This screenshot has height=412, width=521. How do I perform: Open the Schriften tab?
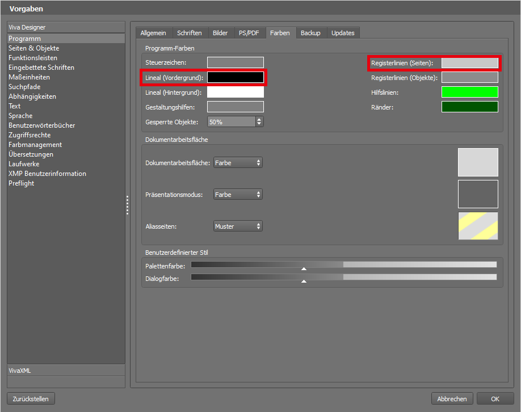tap(190, 33)
